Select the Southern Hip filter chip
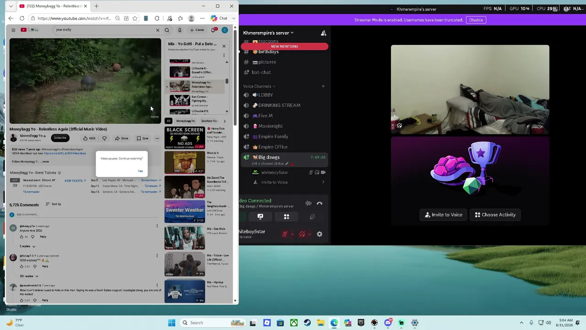 [x=209, y=121]
